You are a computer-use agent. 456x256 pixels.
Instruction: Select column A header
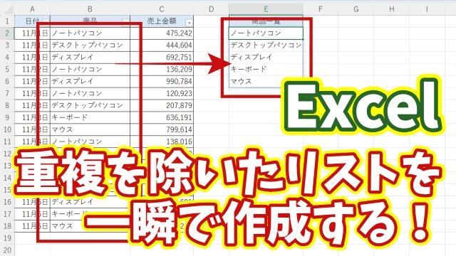[32, 9]
